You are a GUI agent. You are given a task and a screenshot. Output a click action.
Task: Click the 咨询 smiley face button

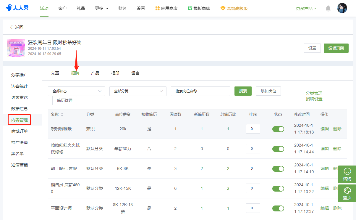[x=347, y=174]
